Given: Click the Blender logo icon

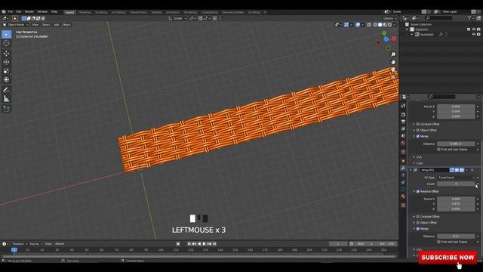Looking at the screenshot, I should pyautogui.click(x=4, y=12).
